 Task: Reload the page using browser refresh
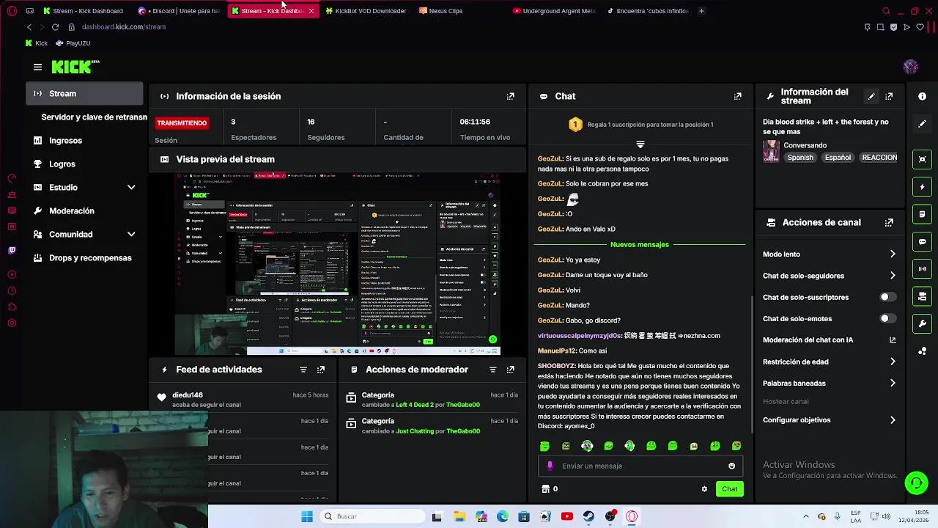pyautogui.click(x=55, y=27)
